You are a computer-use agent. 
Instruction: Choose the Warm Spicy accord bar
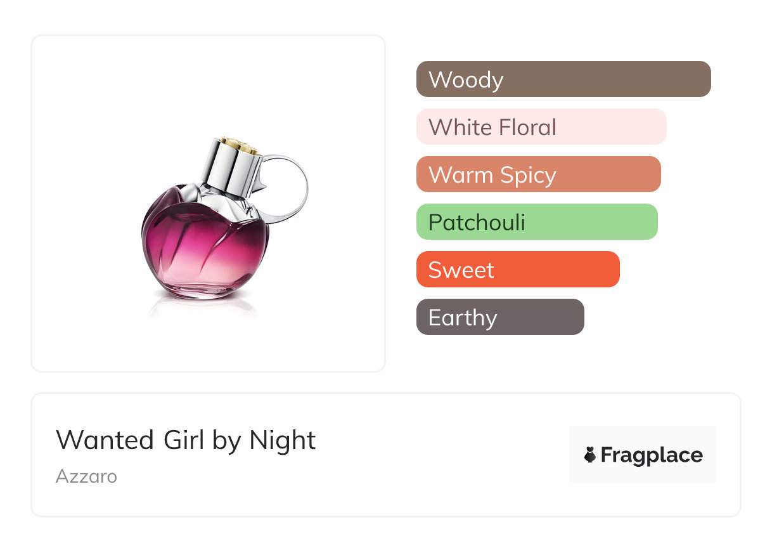(538, 174)
